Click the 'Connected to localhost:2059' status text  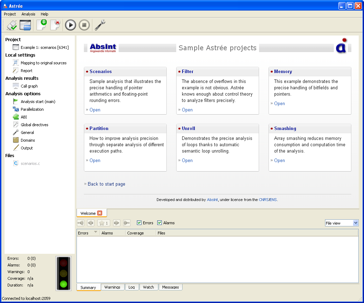click(26, 298)
